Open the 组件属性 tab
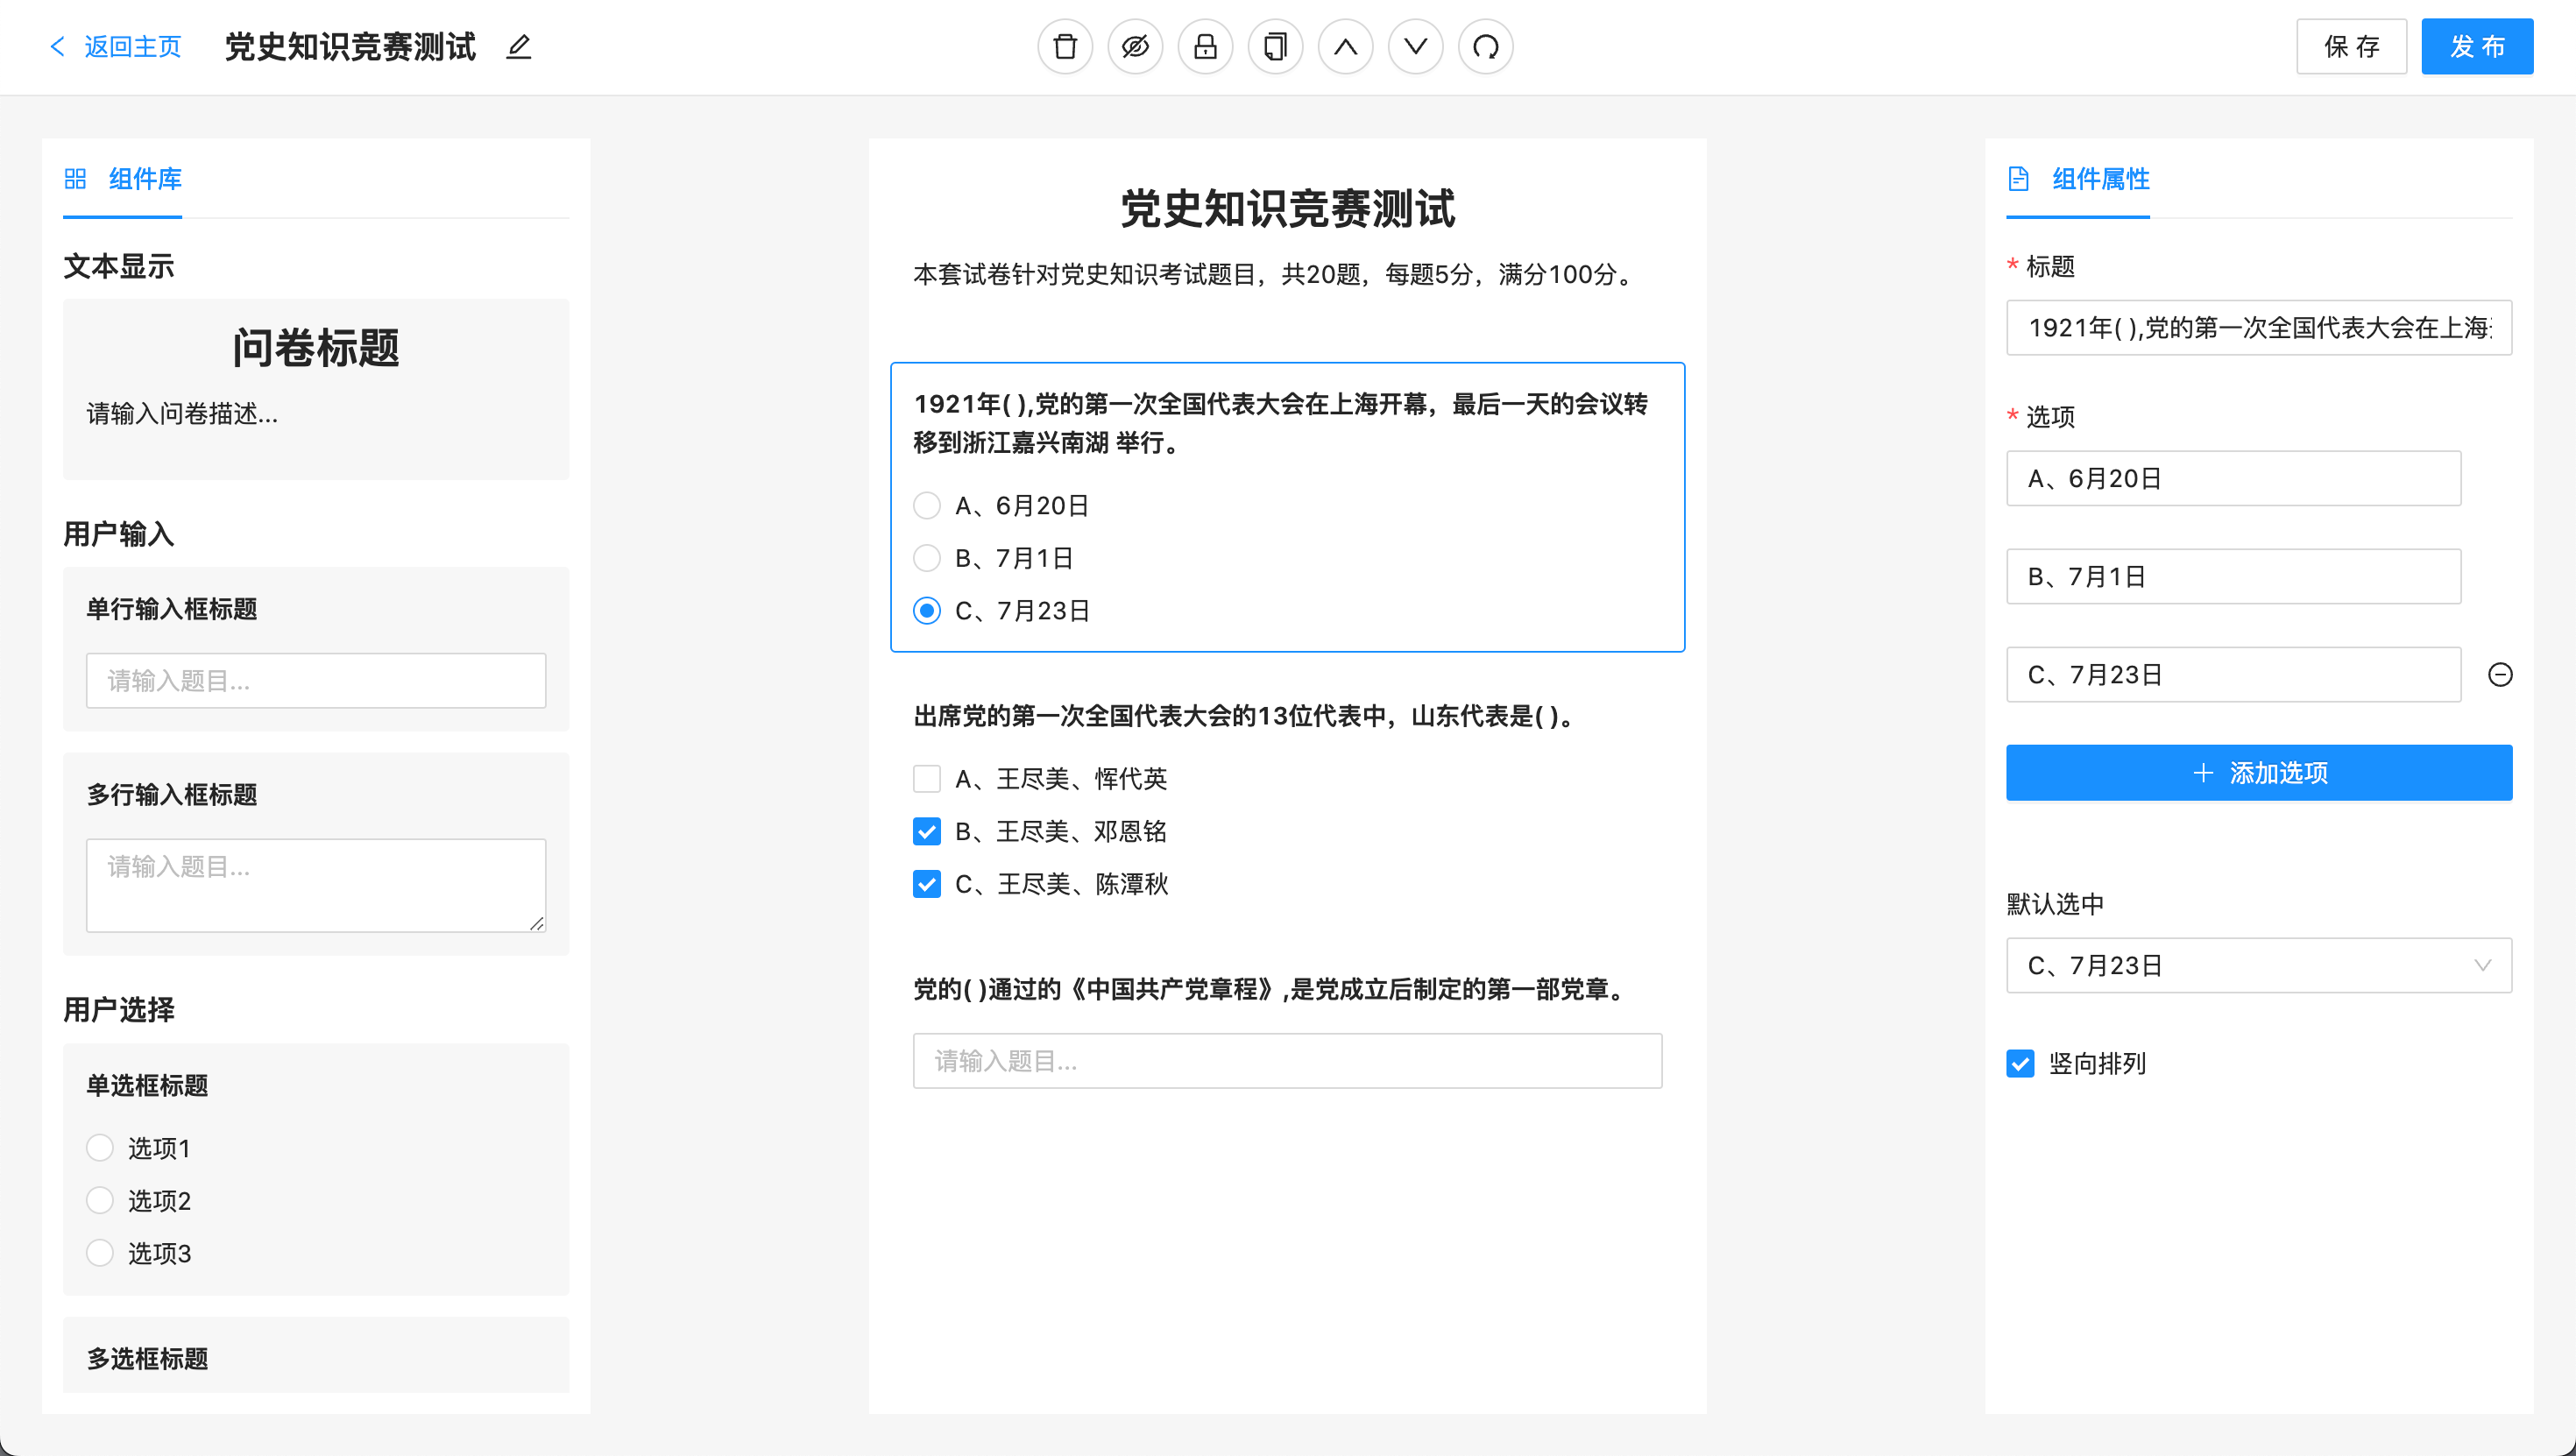This screenshot has width=2576, height=1456. click(2079, 179)
